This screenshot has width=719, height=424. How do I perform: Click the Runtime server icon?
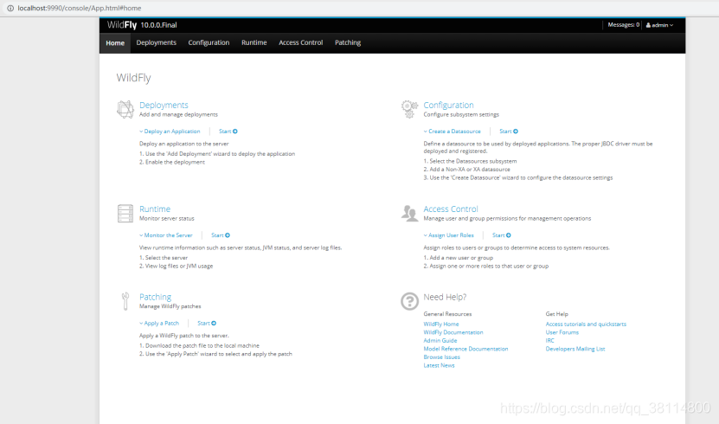click(125, 214)
